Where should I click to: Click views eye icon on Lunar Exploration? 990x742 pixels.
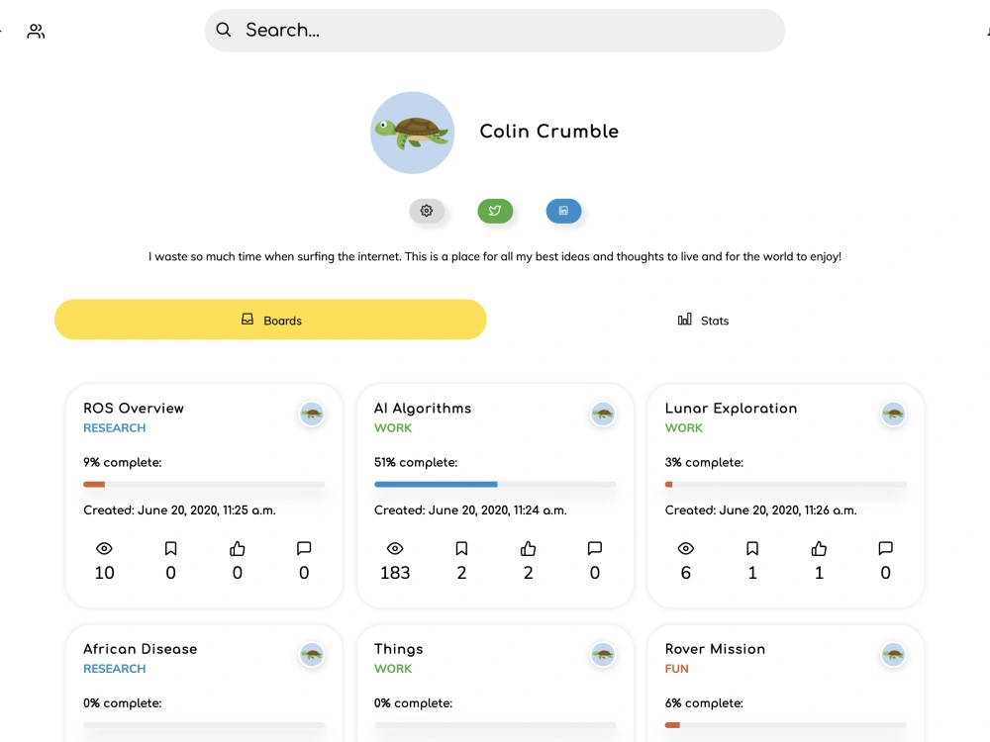(686, 548)
